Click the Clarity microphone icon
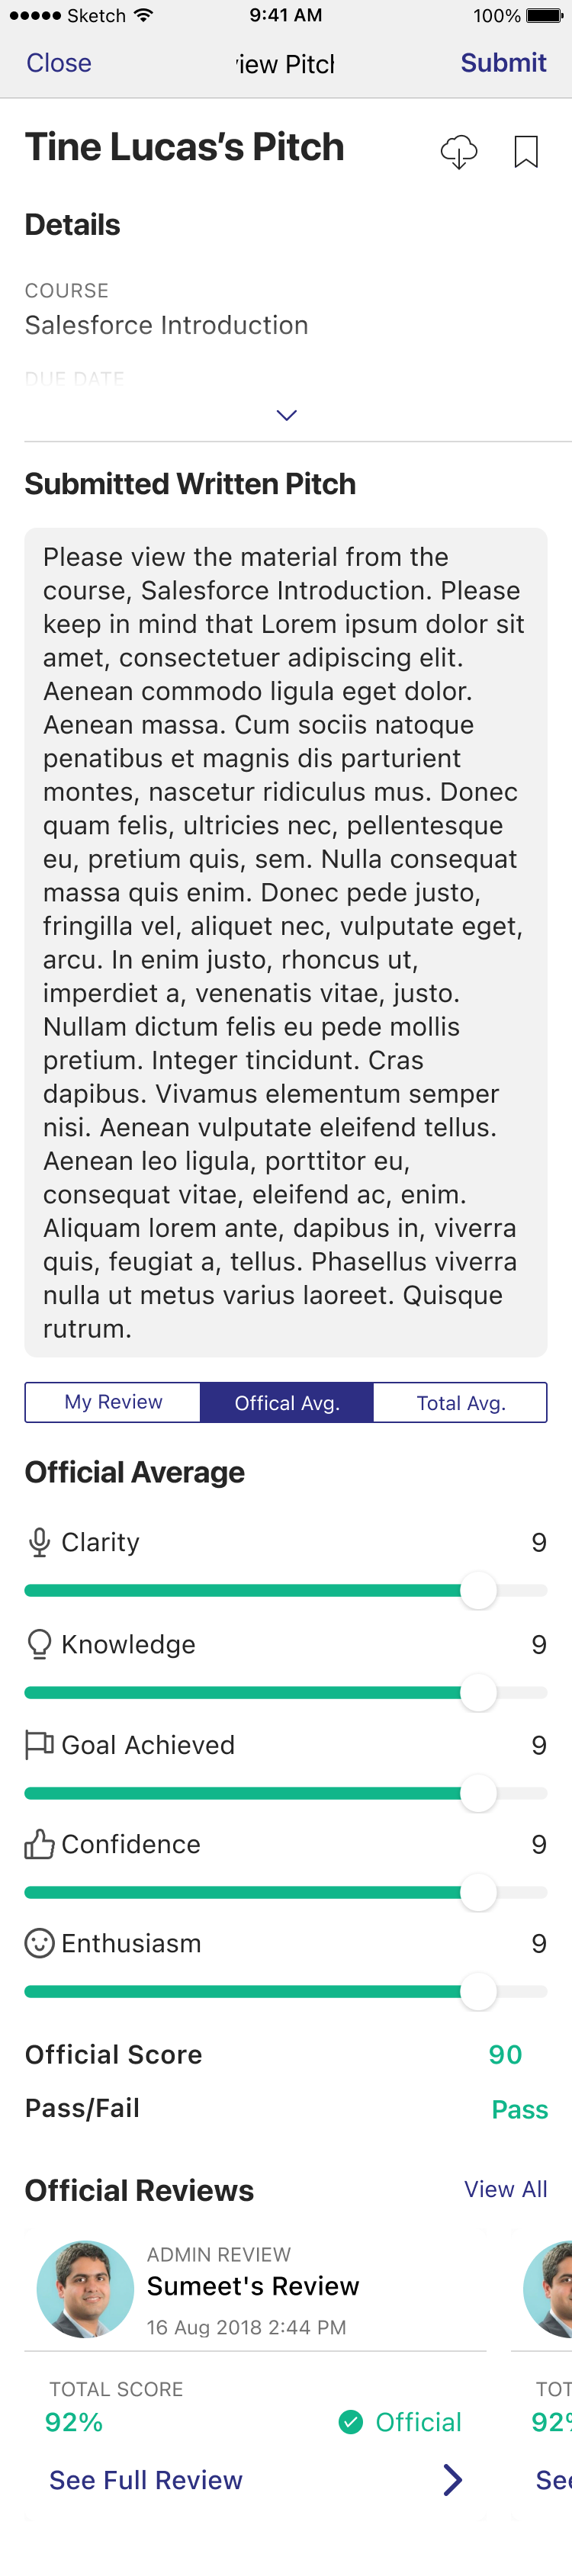572x2570 pixels. [x=39, y=1541]
